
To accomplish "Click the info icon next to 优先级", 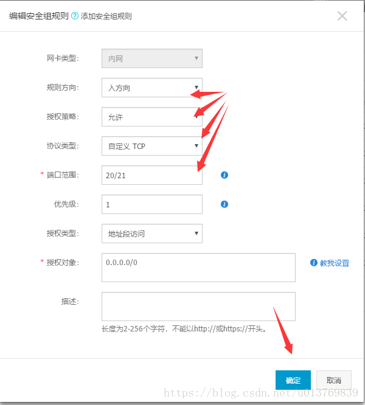I will point(224,204).
